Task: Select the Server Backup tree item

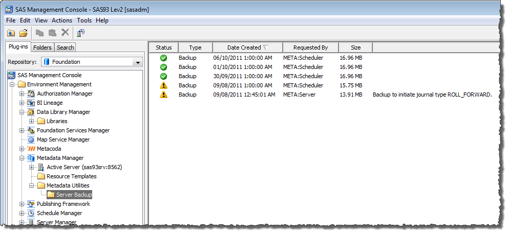Action: 70,195
